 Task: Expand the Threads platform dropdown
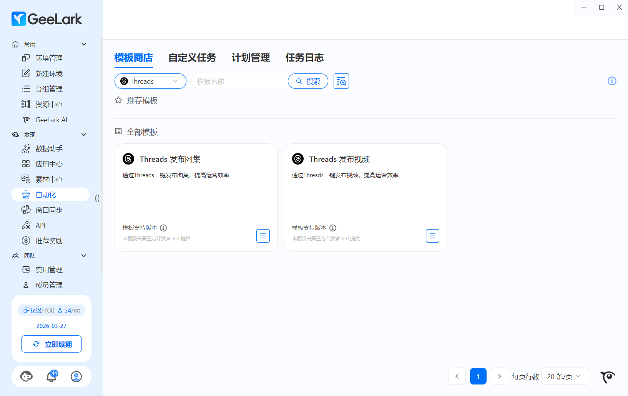coord(150,81)
